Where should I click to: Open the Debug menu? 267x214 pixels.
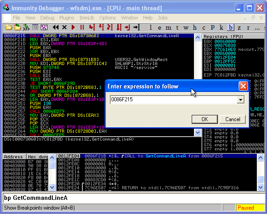(47, 18)
